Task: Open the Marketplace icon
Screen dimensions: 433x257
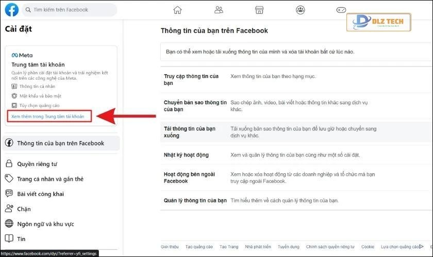Action: click(x=259, y=10)
